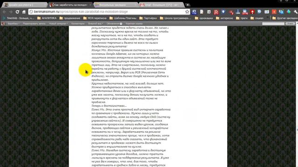Open Комментарии in the admin bar

click(78, 24)
